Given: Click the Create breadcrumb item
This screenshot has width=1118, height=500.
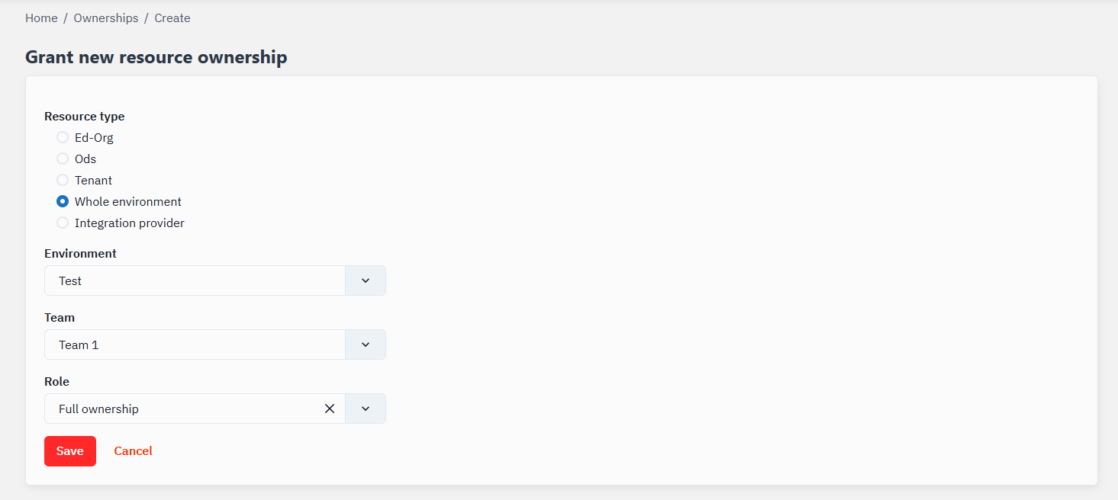Looking at the screenshot, I should (172, 18).
